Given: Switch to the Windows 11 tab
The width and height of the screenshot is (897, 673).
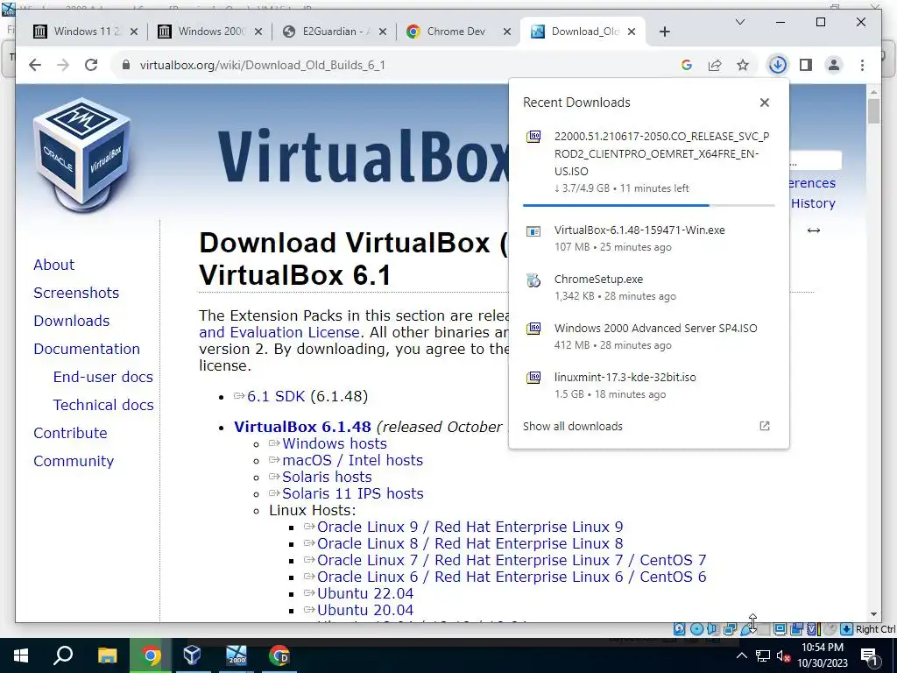Looking at the screenshot, I should pyautogui.click(x=87, y=32).
